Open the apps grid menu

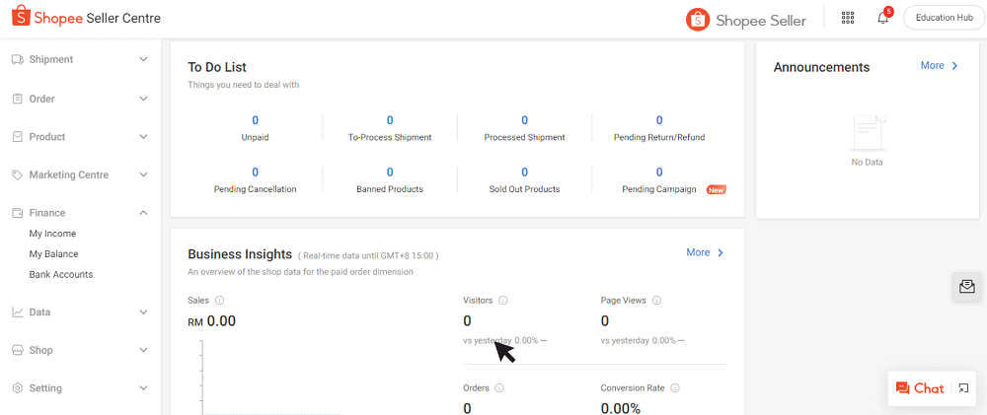[847, 18]
